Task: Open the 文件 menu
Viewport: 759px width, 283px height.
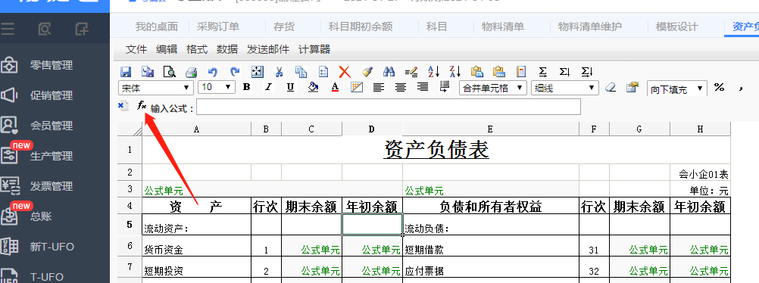Action: point(136,49)
